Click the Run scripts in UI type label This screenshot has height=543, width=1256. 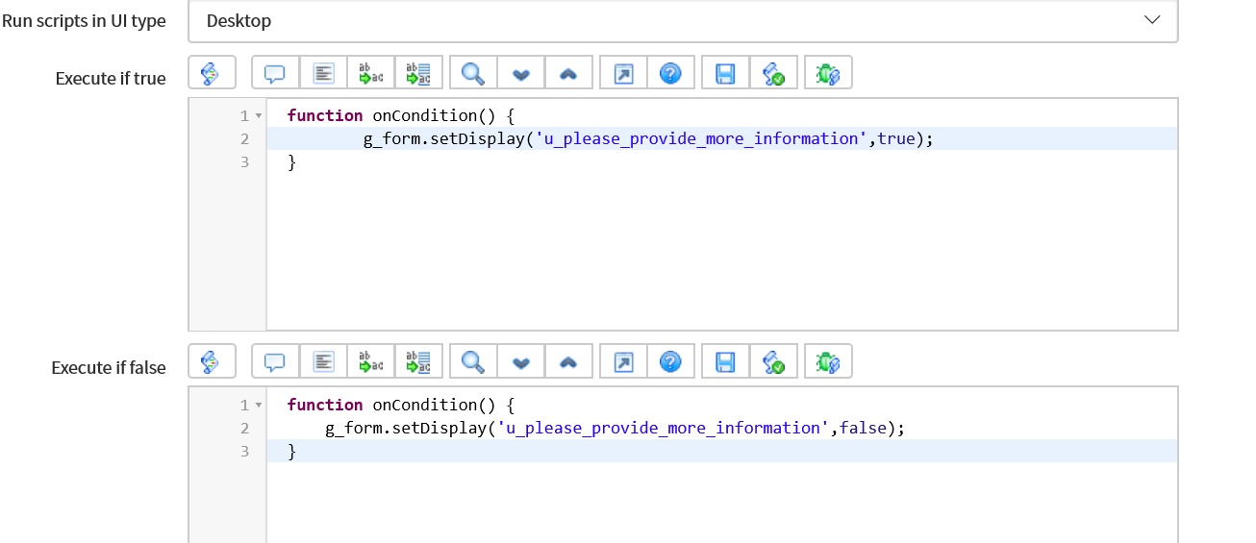[x=84, y=20]
